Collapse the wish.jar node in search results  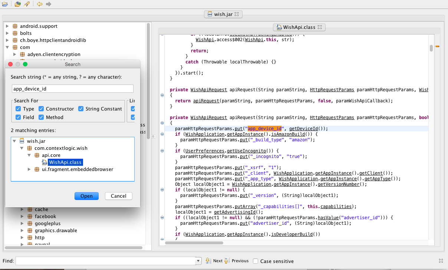14,141
